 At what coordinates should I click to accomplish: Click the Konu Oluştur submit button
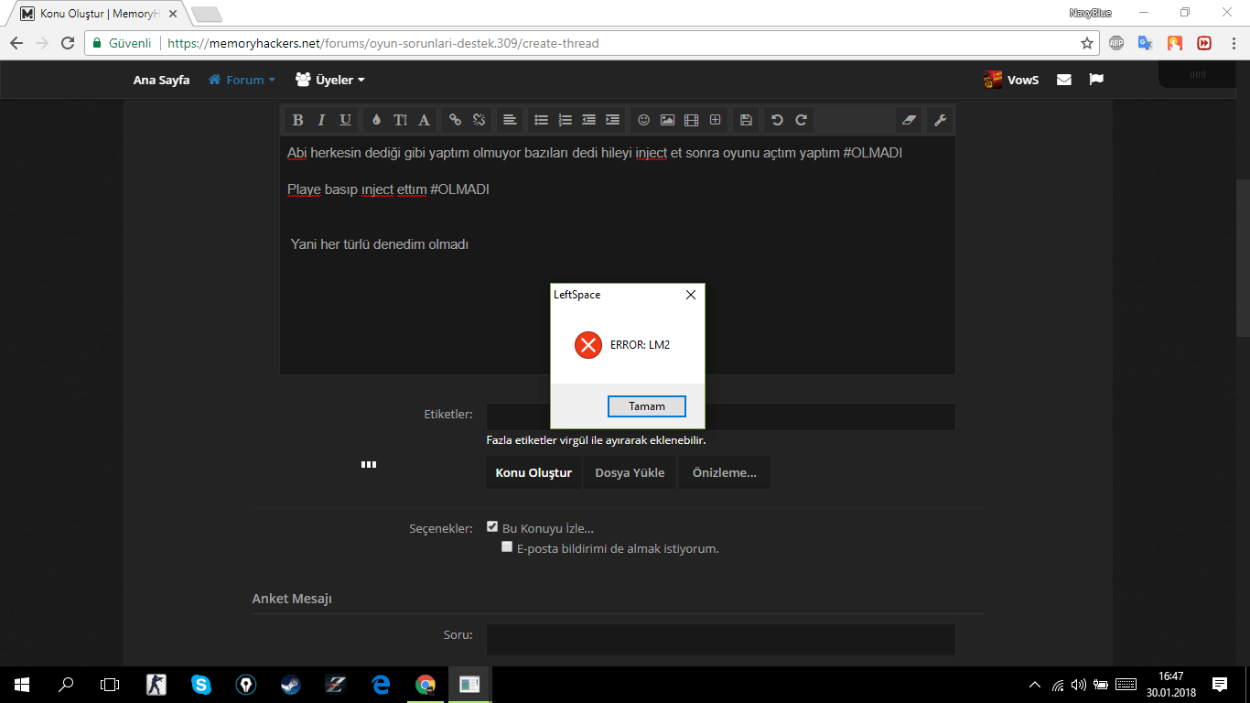pos(533,472)
